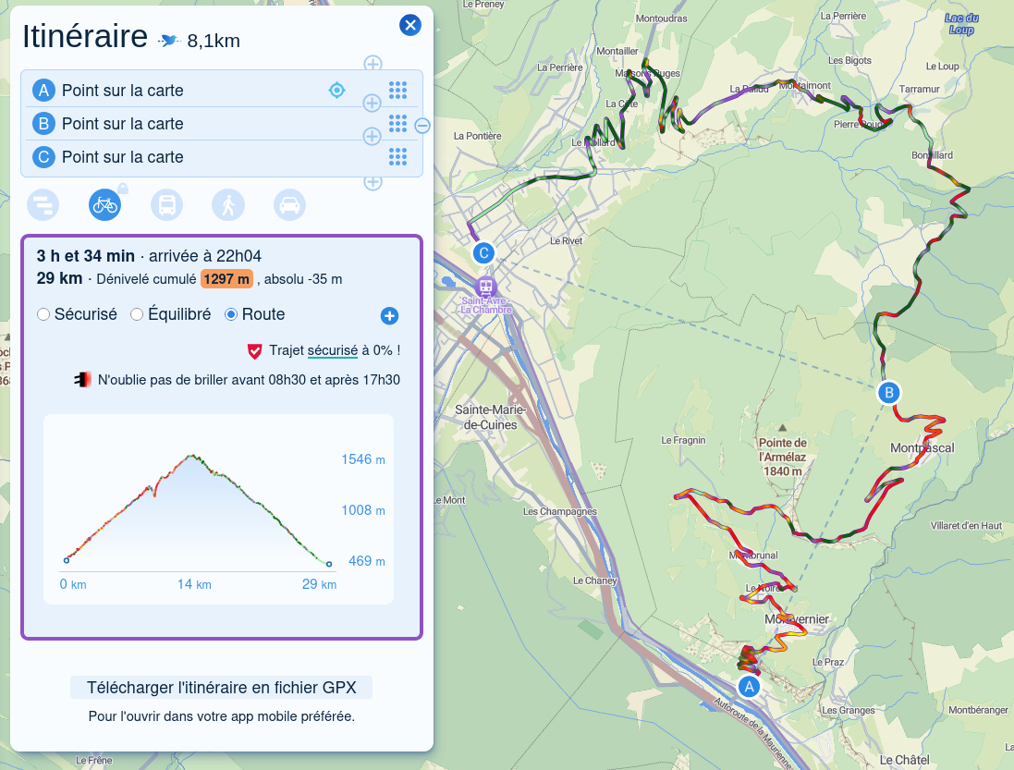Remove step B with minus icon
Screen dimensions: 1014x770
(x=422, y=126)
